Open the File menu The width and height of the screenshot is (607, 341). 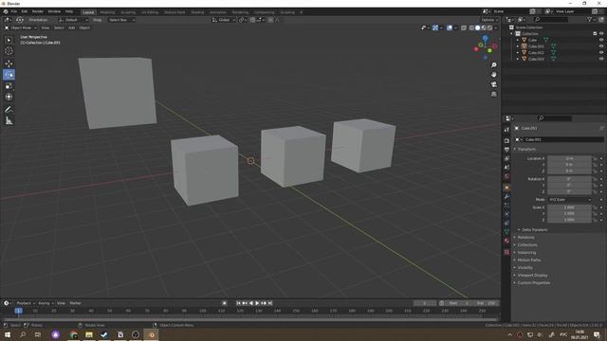click(14, 11)
